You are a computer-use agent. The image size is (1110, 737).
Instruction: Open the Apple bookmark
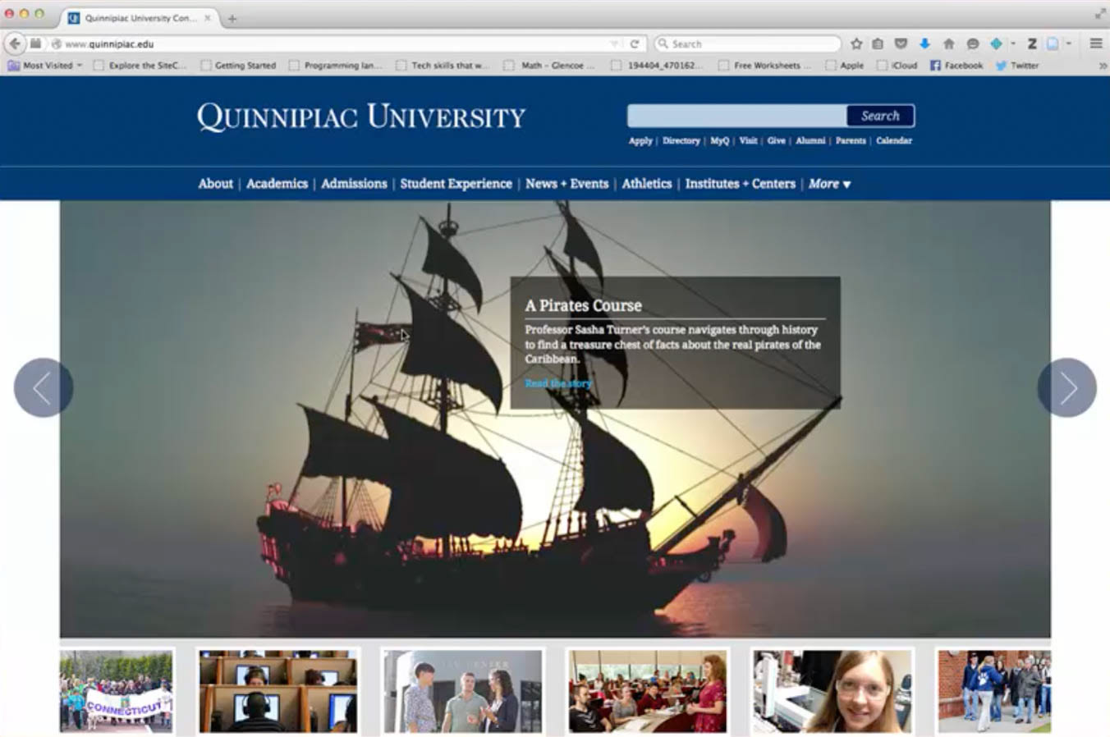845,66
